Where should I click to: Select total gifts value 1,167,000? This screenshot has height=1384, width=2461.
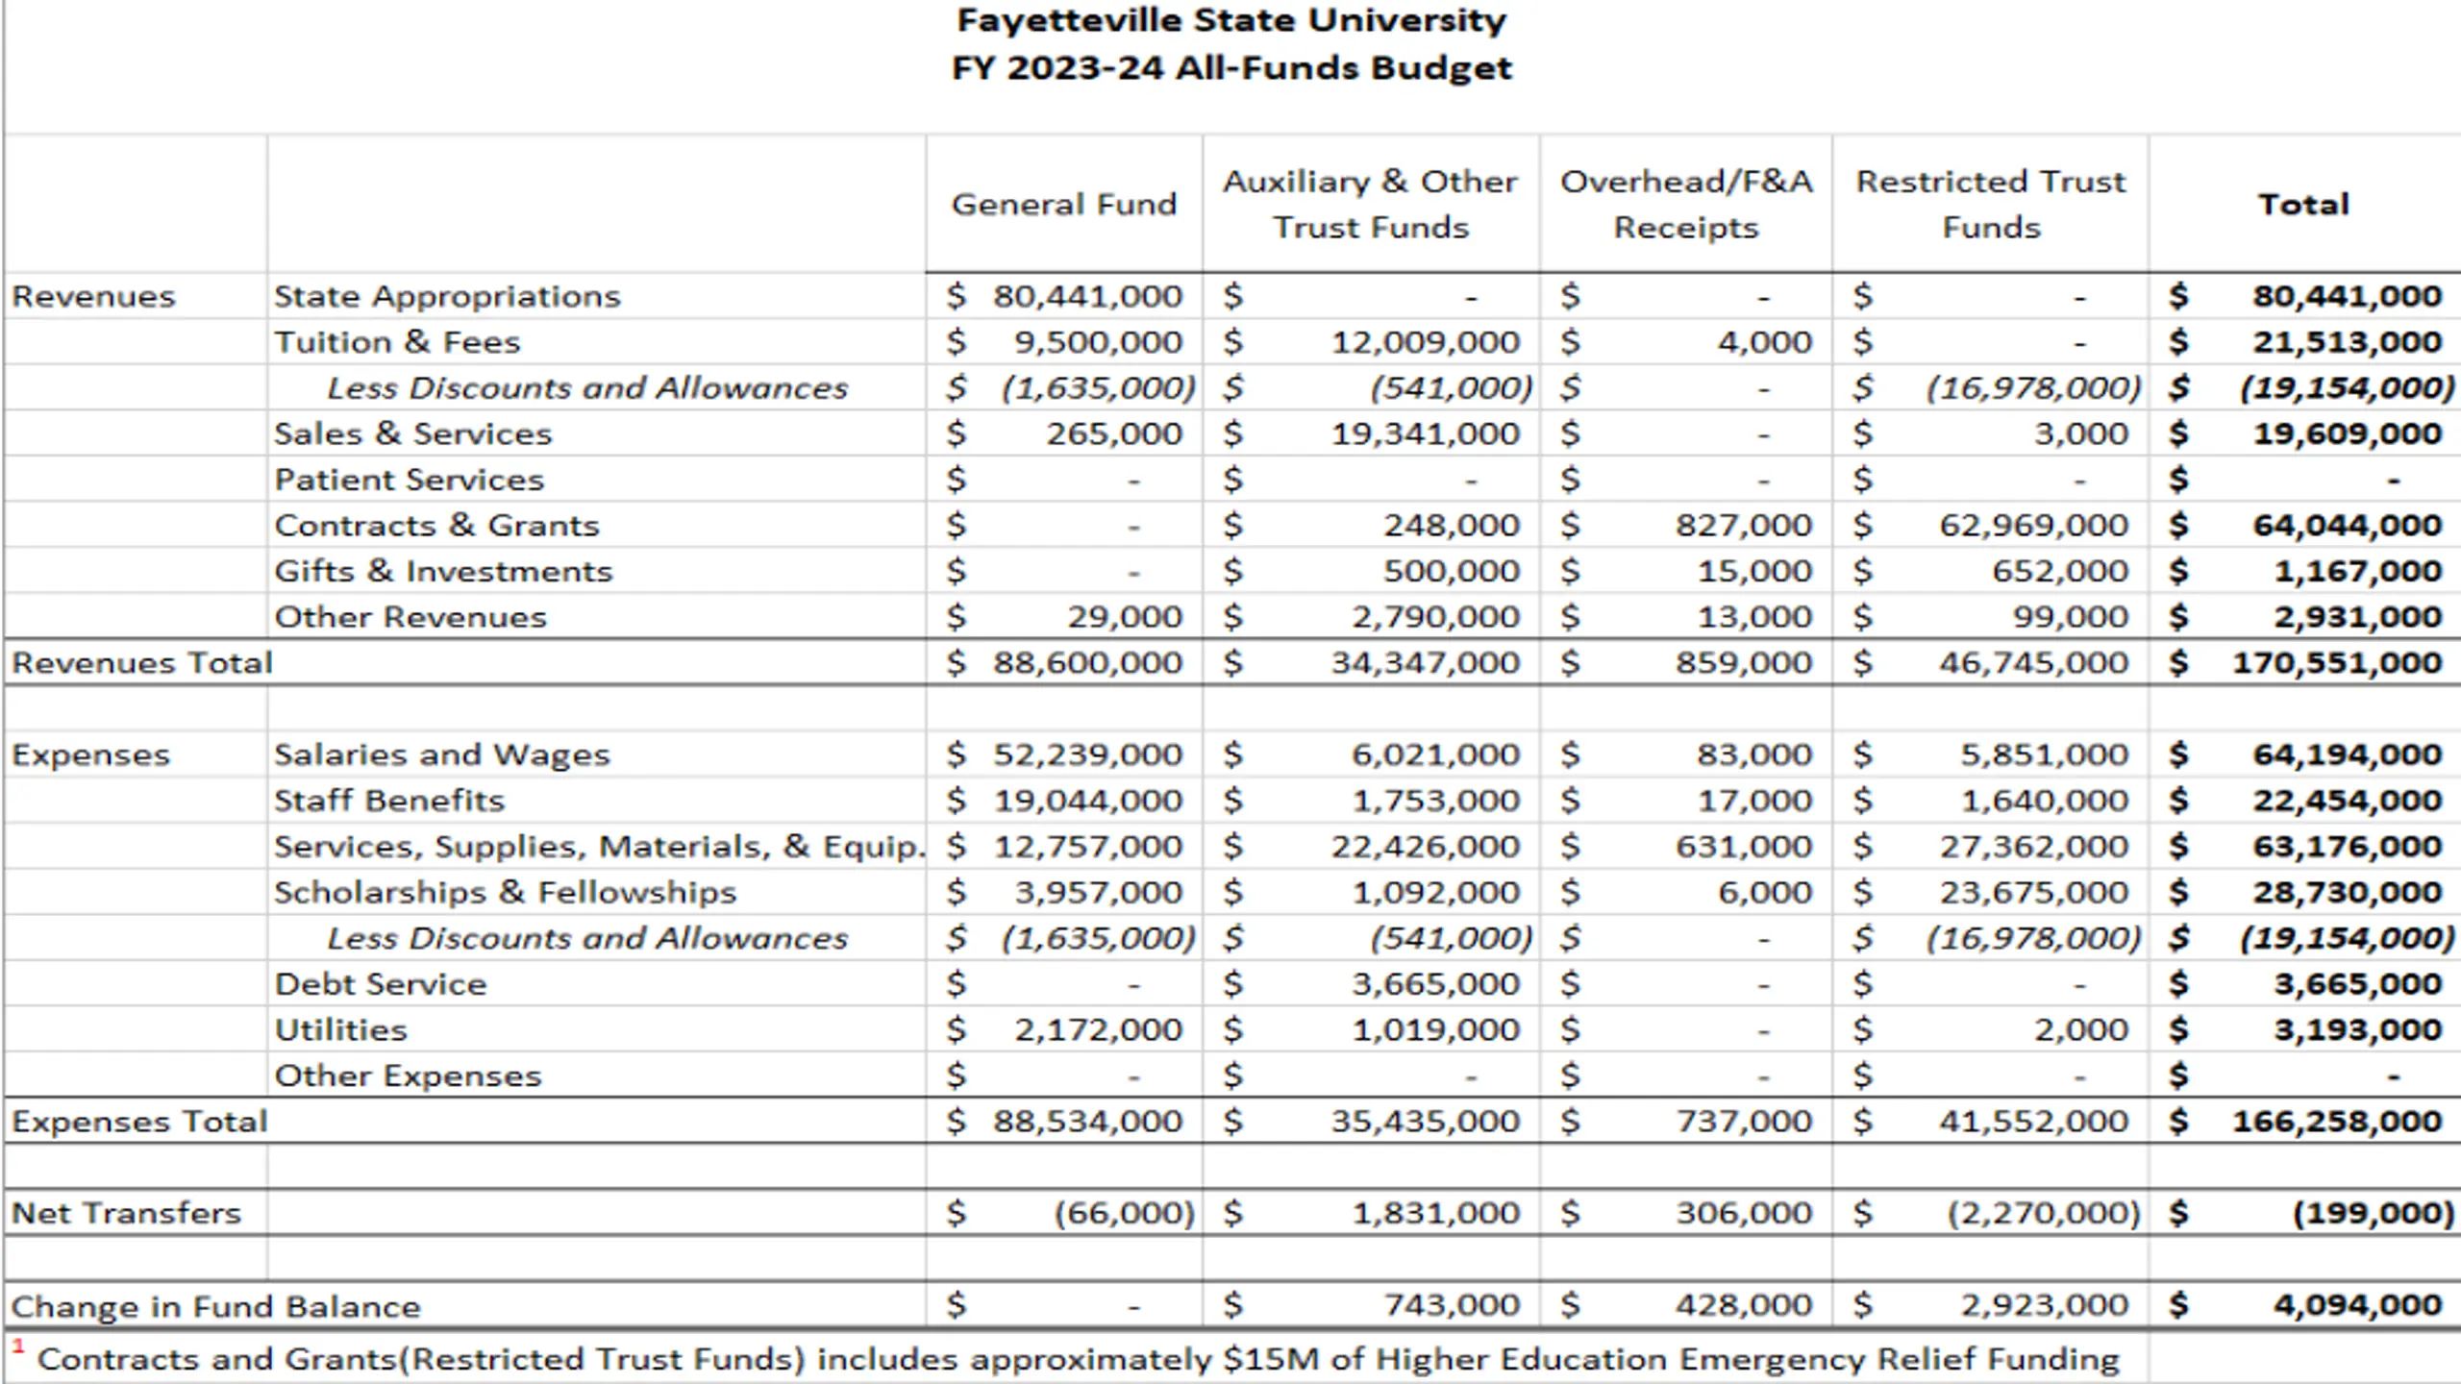tap(2358, 571)
